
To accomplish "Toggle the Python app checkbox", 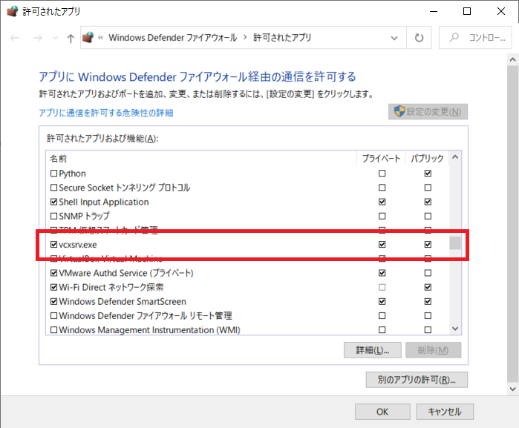I will pos(53,174).
